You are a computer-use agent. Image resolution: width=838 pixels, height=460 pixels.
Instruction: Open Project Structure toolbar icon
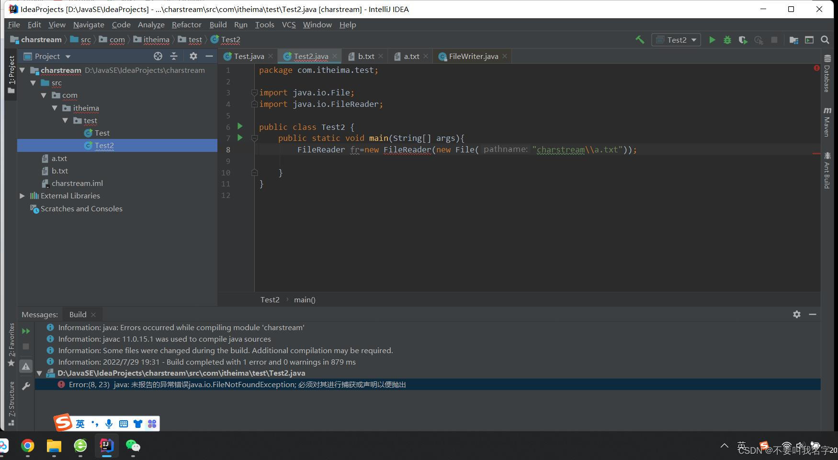pos(794,40)
